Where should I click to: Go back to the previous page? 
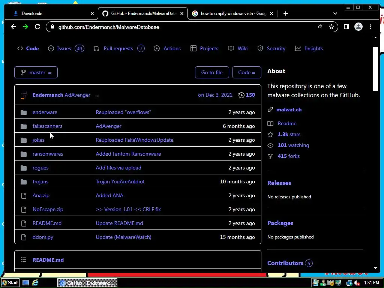tap(13, 27)
